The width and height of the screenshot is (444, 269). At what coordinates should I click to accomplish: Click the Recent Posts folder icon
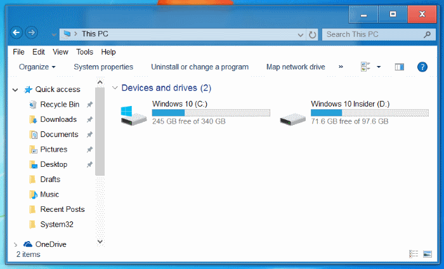pyautogui.click(x=32, y=209)
